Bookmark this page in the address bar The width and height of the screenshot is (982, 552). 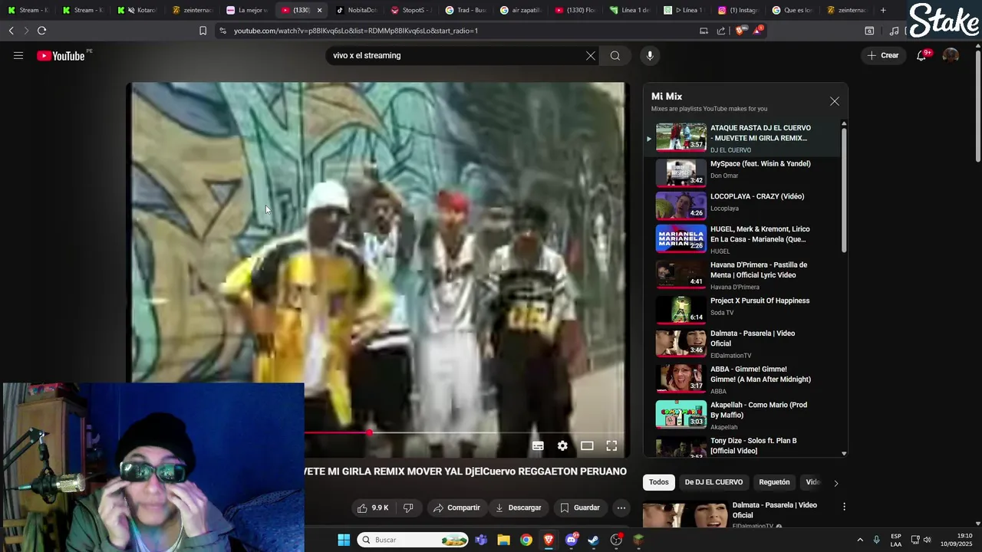(x=203, y=31)
